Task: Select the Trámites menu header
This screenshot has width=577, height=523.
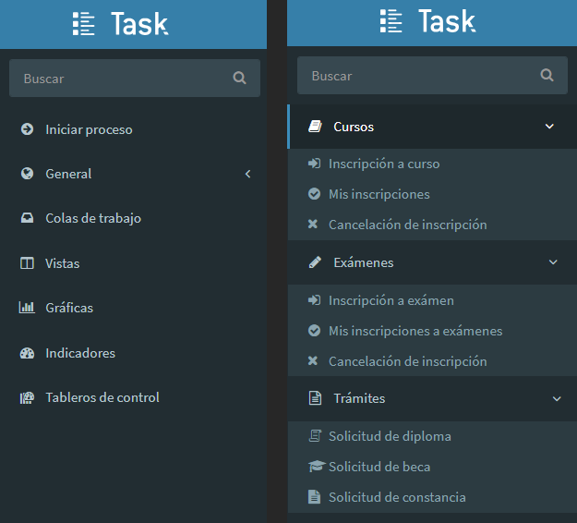Action: coord(432,398)
